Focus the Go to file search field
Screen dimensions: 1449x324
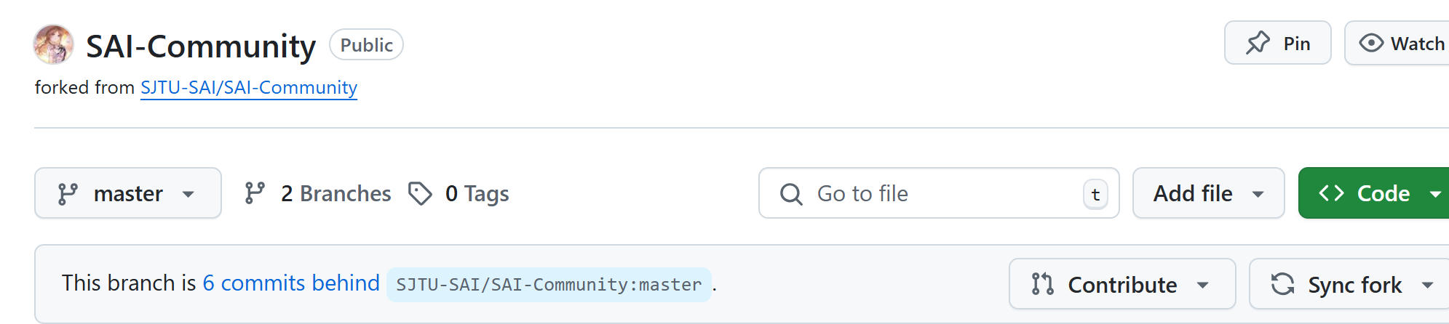[939, 194]
